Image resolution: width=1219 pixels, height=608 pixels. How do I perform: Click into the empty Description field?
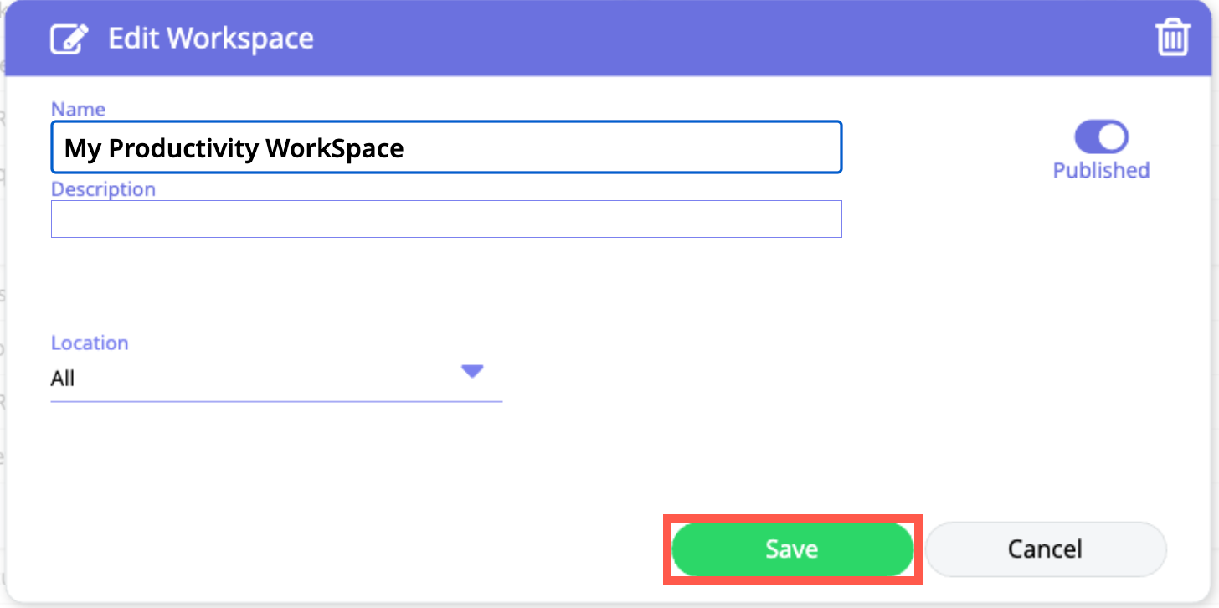pos(446,219)
